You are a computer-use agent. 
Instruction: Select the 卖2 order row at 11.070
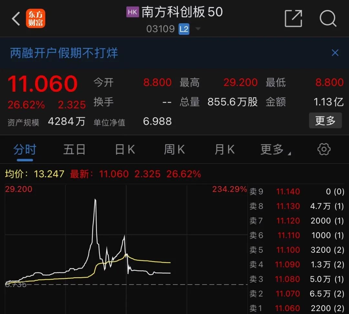(x=297, y=294)
